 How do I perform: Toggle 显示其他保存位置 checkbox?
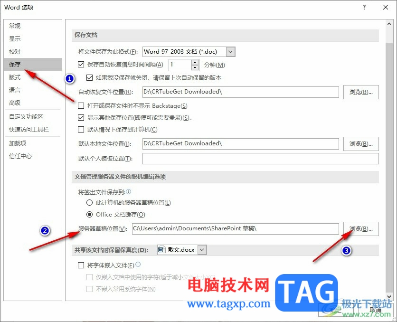point(81,117)
